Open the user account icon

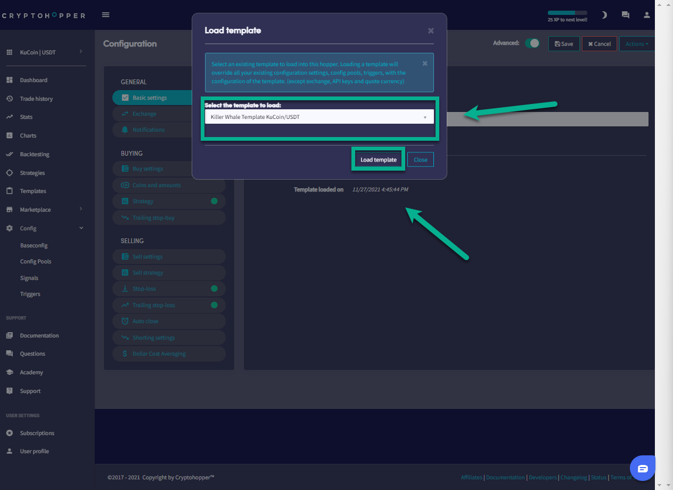coord(647,15)
